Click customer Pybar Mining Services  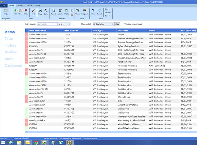(128, 46)
